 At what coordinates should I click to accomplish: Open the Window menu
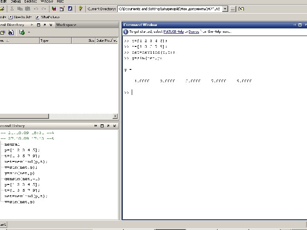[47, 1]
